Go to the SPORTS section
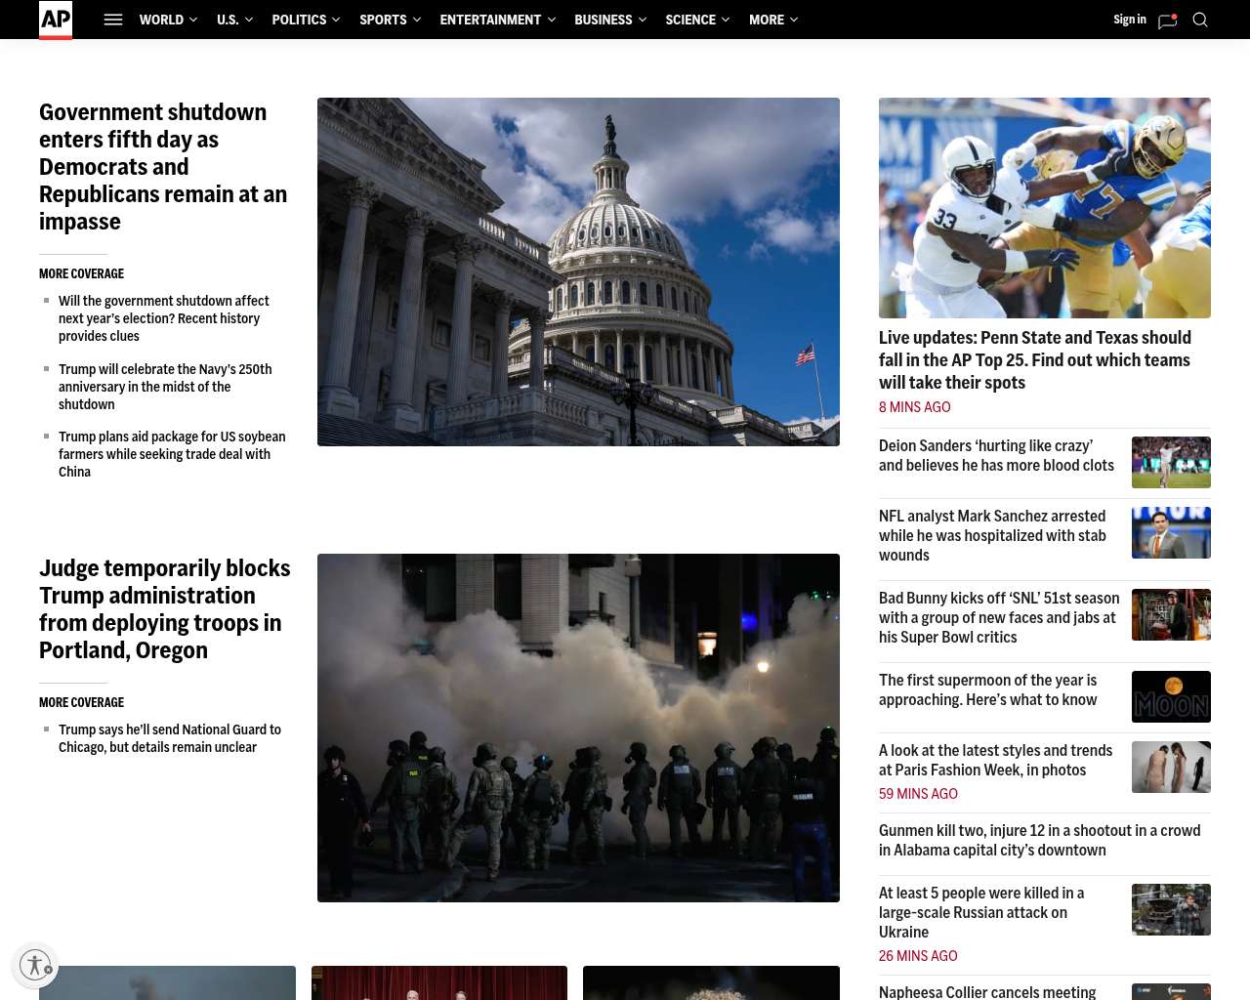Screen dimensions: 1250x1000 point(383,20)
